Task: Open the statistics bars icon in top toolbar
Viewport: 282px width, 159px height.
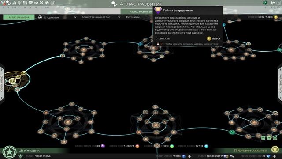Action: (14, 3)
